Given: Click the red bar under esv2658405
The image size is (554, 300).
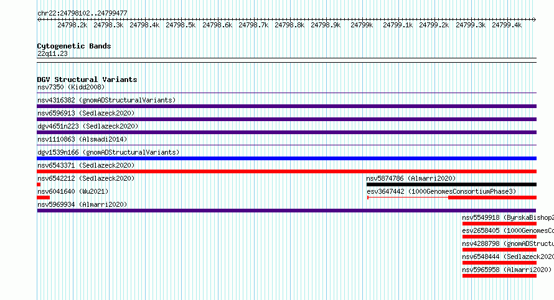Looking at the screenshot, I should click(499, 237).
